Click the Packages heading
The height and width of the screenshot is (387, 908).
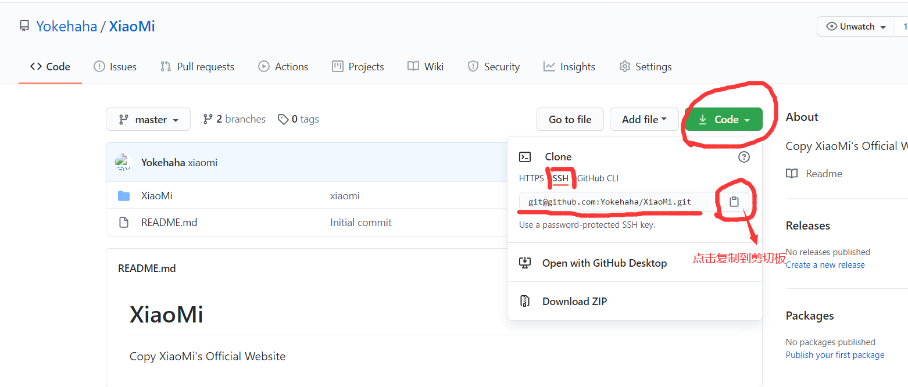(810, 316)
